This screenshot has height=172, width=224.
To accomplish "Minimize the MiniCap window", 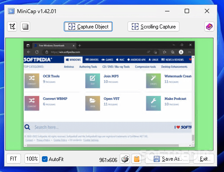I will click(167, 11).
